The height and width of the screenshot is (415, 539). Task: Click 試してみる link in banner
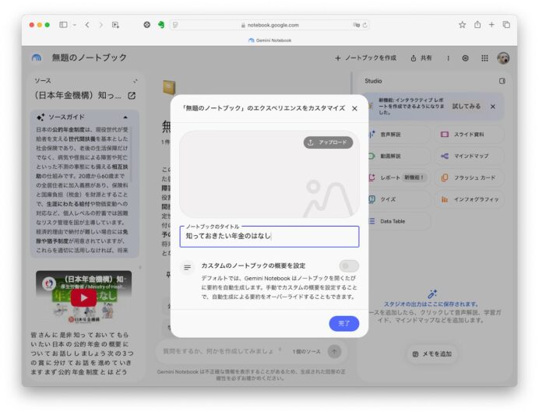tap(466, 107)
